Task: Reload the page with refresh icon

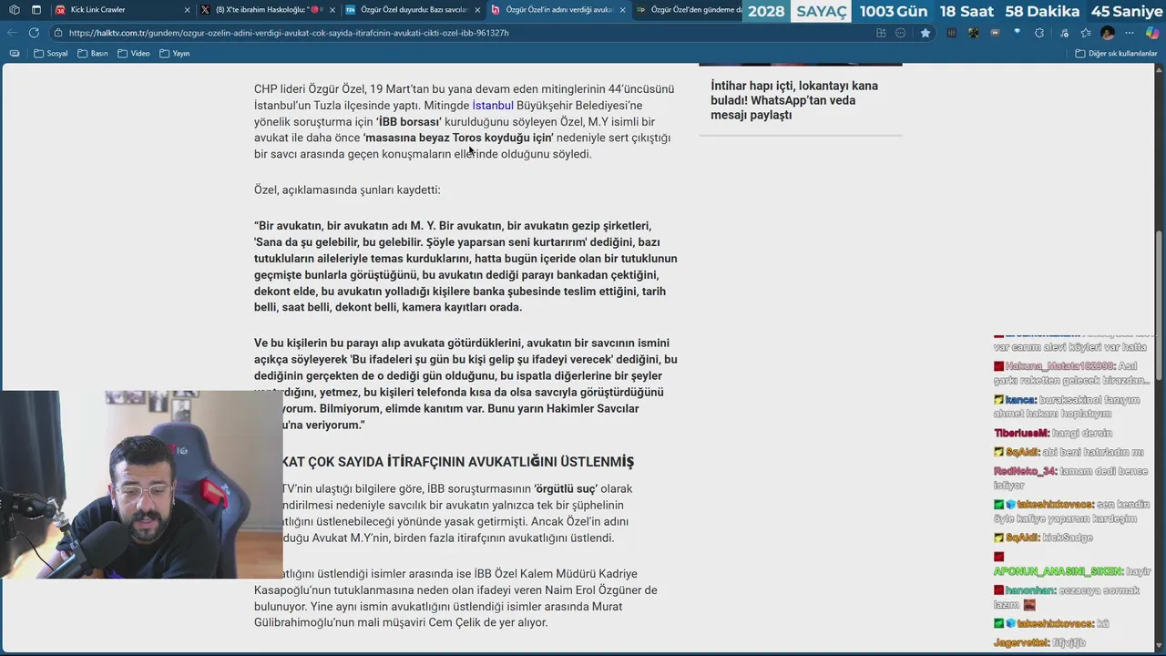Action: pyautogui.click(x=34, y=33)
